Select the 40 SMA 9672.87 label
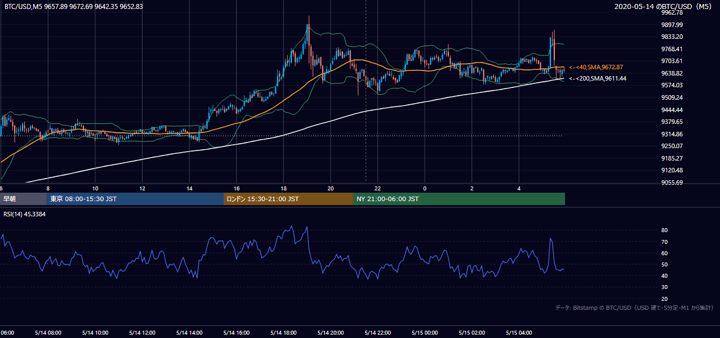The image size is (720, 338). [x=596, y=67]
